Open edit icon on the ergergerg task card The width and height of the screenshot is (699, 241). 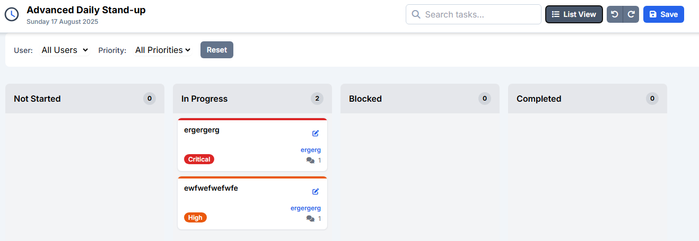point(316,133)
